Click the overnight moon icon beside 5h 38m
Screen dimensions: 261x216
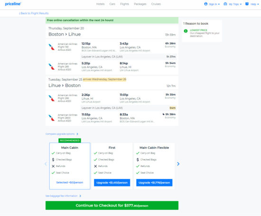pos(163,114)
